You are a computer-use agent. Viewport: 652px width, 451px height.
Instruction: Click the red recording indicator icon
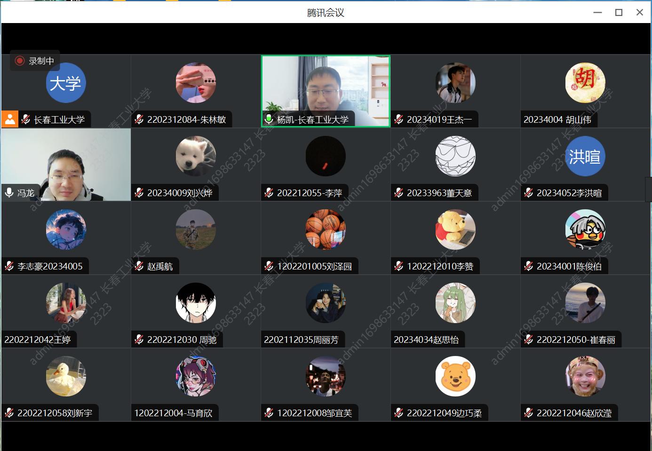[20, 61]
